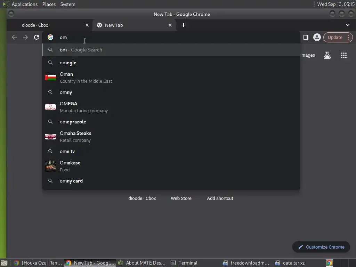Screen dimensions: 356x267
Task: Close the dioode · Cbox tab
Action: (x=87, y=25)
